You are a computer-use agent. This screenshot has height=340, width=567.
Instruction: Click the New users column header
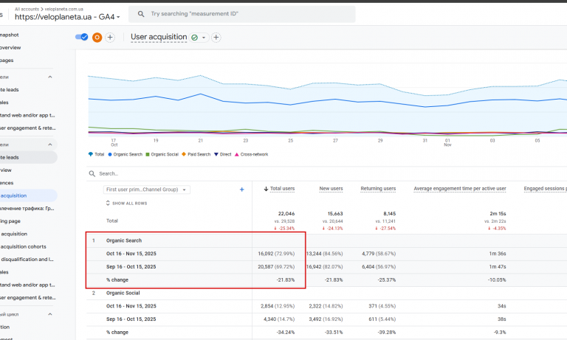pos(331,189)
